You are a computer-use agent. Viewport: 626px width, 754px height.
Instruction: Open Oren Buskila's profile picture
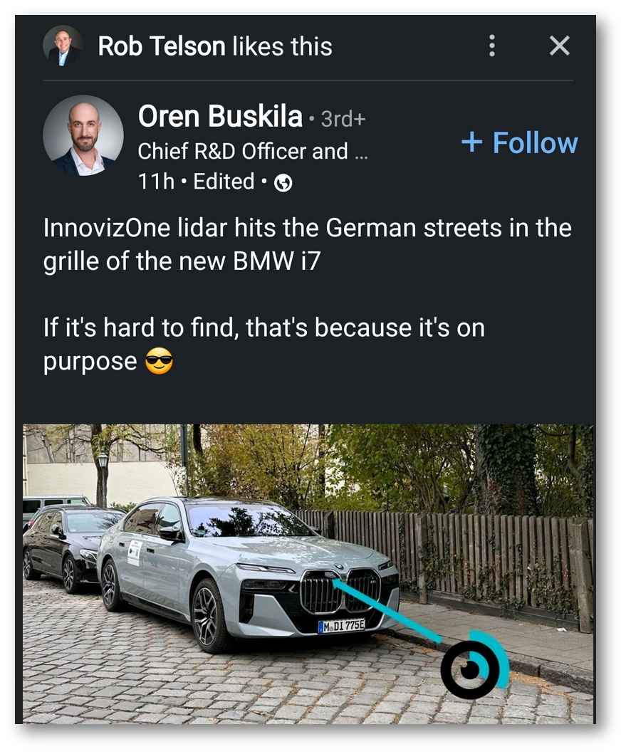[x=83, y=135]
